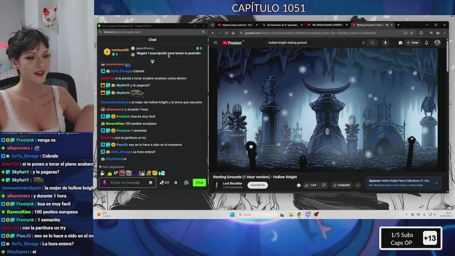Click the purple microphone icon in chat input
This screenshot has height=256, width=455.
click(x=105, y=182)
